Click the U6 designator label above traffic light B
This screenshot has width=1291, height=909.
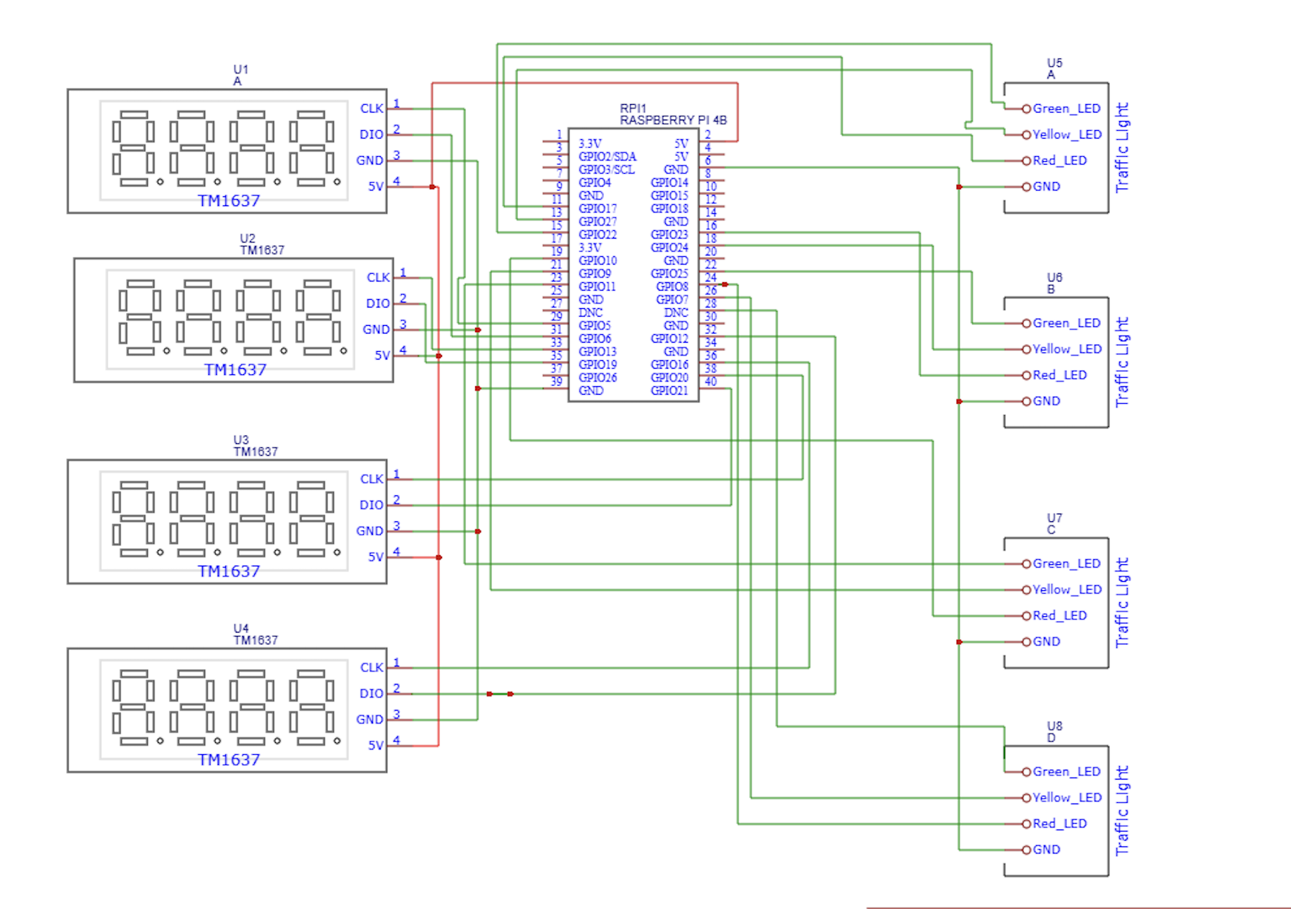tap(1054, 277)
